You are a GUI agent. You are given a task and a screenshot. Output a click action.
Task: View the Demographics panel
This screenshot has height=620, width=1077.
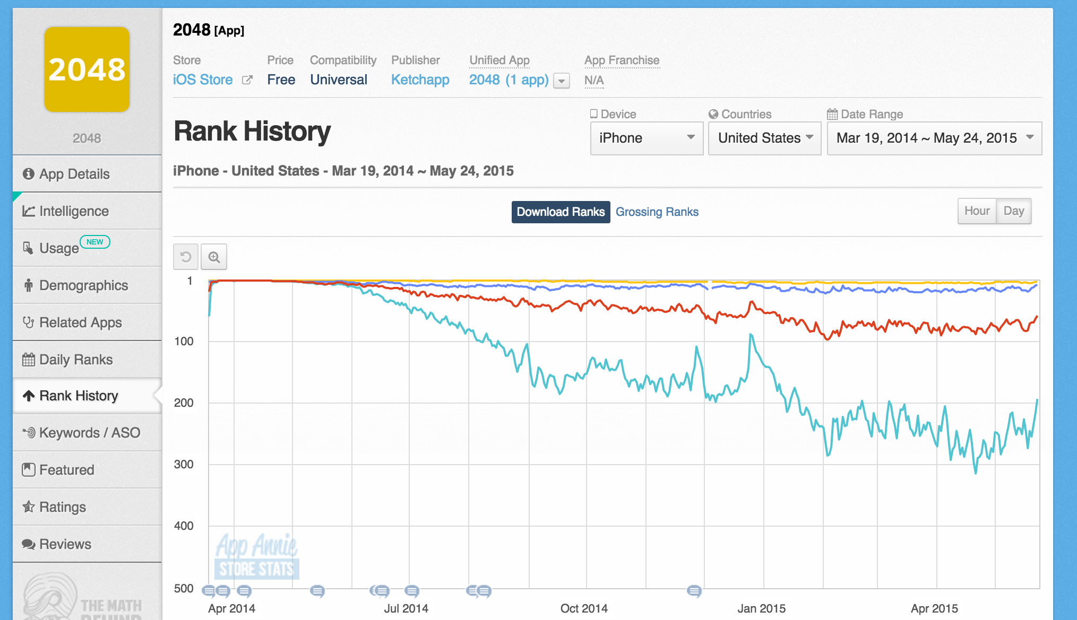pos(83,285)
